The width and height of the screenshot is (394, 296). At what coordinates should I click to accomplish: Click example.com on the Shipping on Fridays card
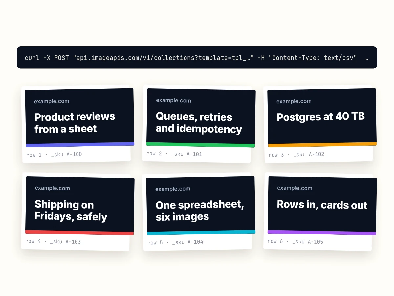click(53, 188)
